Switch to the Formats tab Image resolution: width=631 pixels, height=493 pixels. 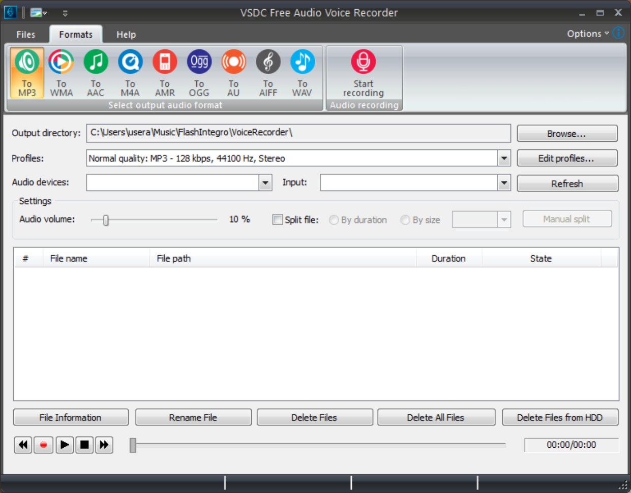tap(76, 35)
